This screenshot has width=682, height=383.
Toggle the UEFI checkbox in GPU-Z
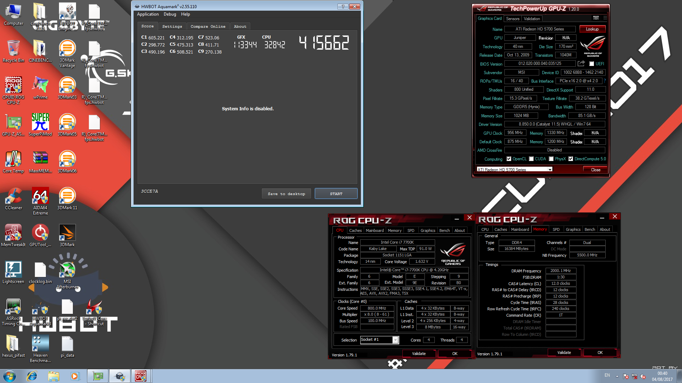tap(591, 64)
